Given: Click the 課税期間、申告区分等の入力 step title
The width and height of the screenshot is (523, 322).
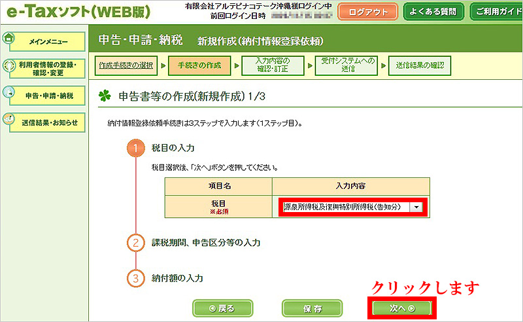Looking at the screenshot, I should click(206, 243).
